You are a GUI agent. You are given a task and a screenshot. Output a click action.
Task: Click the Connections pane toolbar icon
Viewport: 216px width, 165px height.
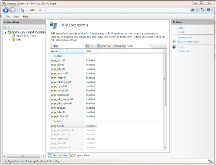coord(5,27)
